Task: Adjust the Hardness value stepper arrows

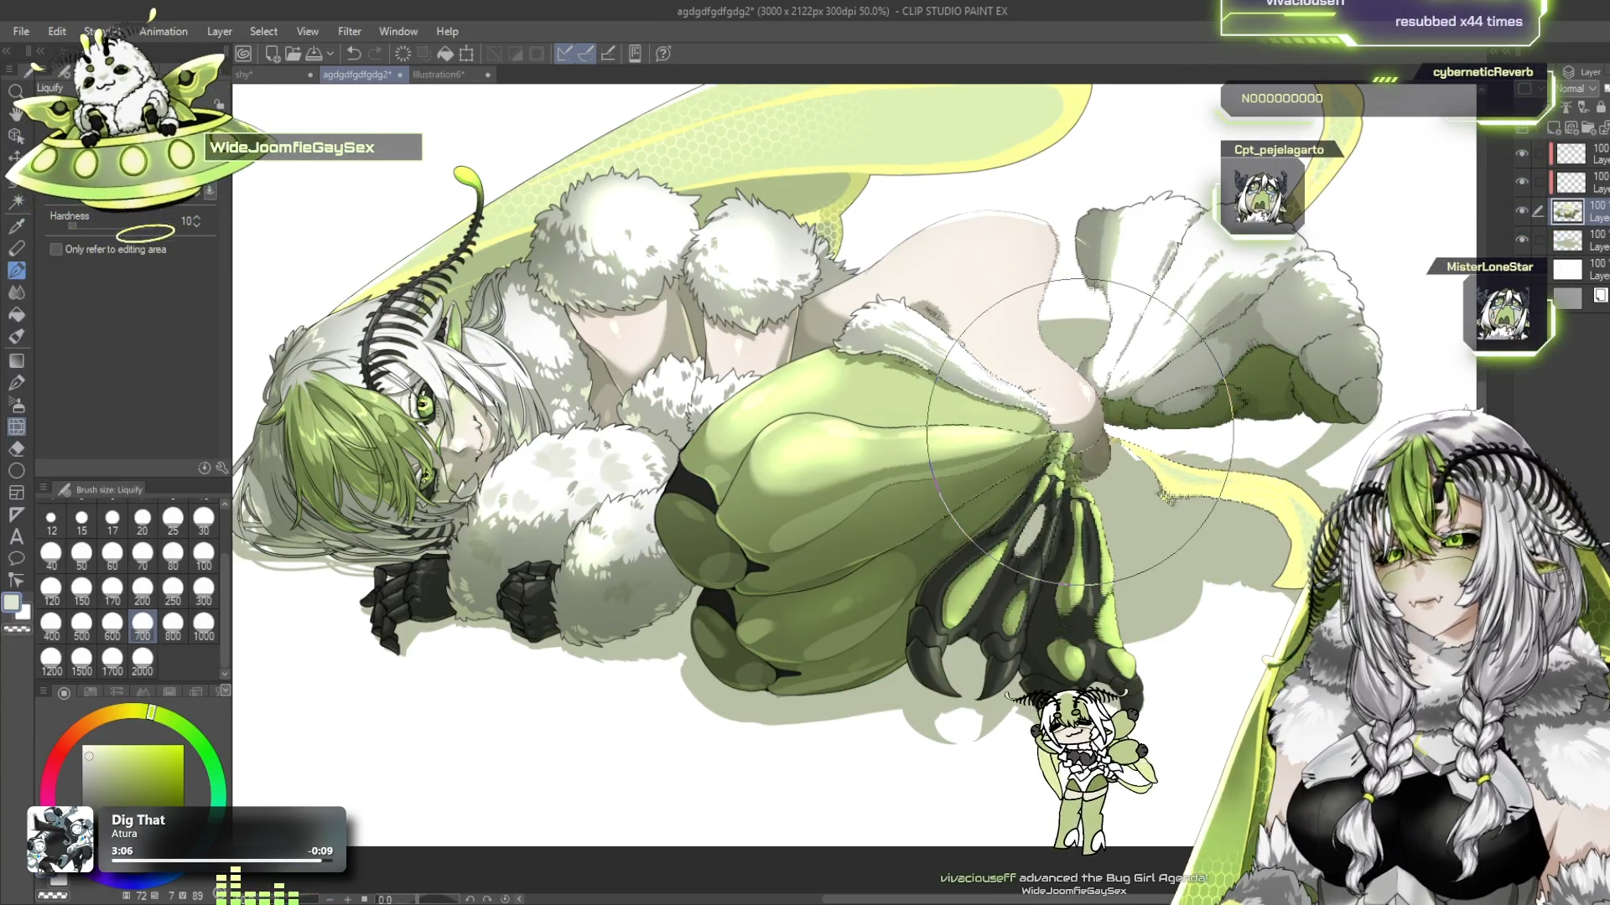Action: click(x=196, y=221)
